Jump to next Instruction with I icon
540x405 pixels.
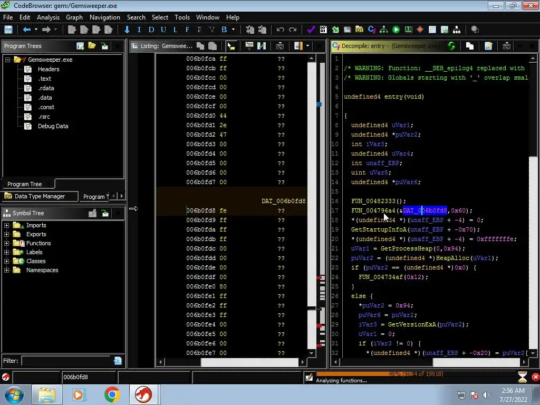pyautogui.click(x=139, y=30)
